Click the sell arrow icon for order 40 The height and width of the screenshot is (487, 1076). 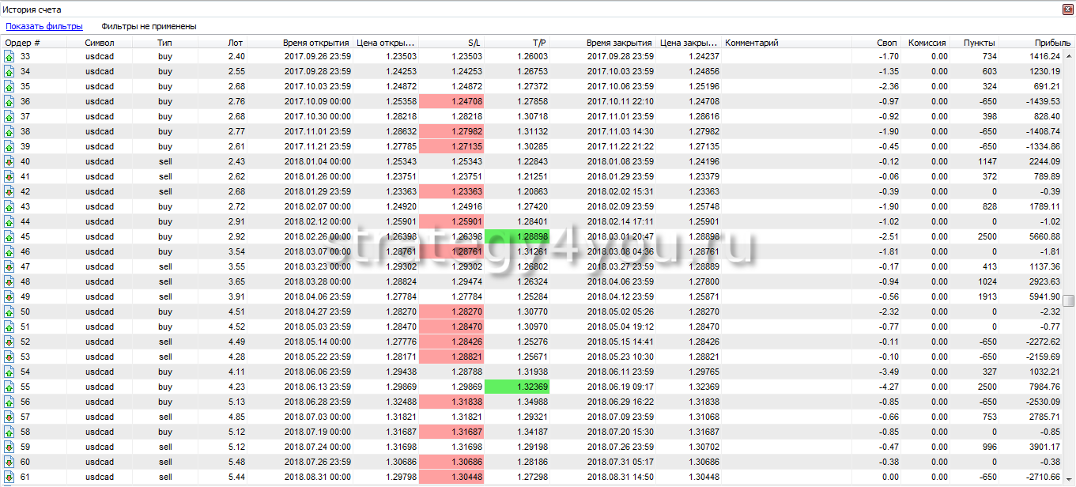click(9, 161)
